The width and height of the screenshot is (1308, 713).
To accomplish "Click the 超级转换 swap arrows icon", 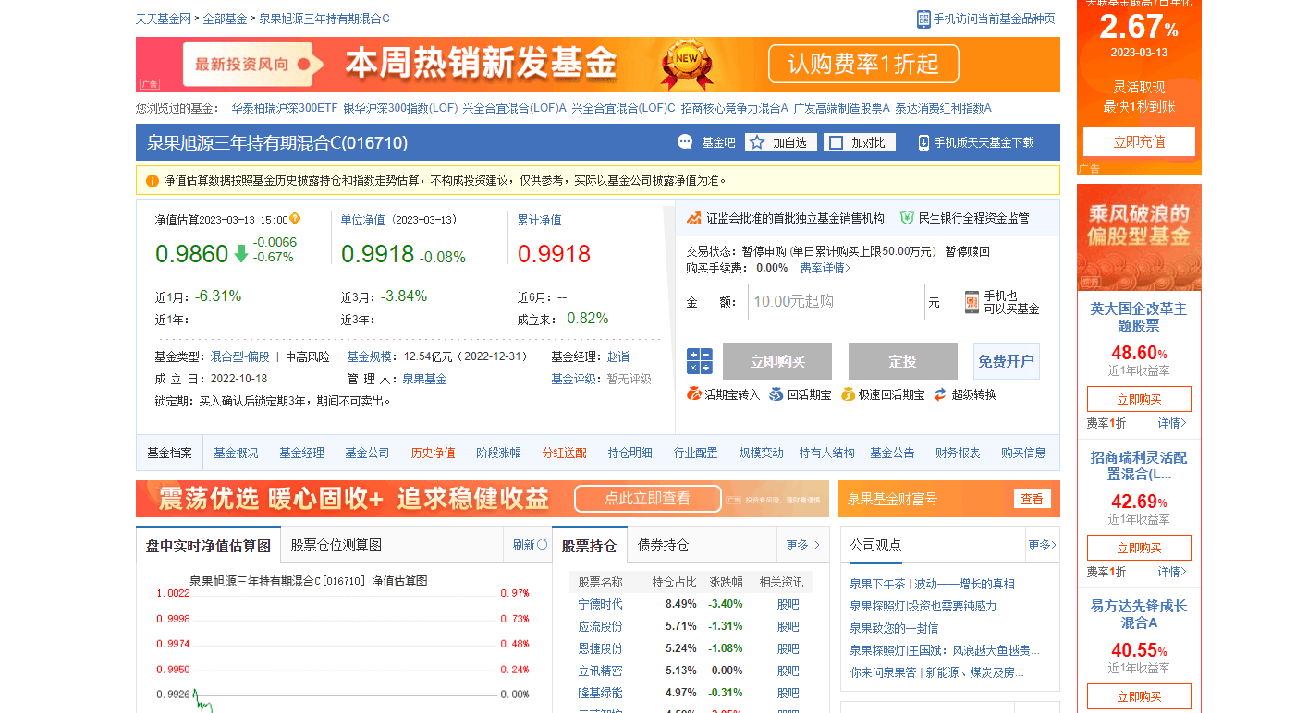I will pos(940,394).
